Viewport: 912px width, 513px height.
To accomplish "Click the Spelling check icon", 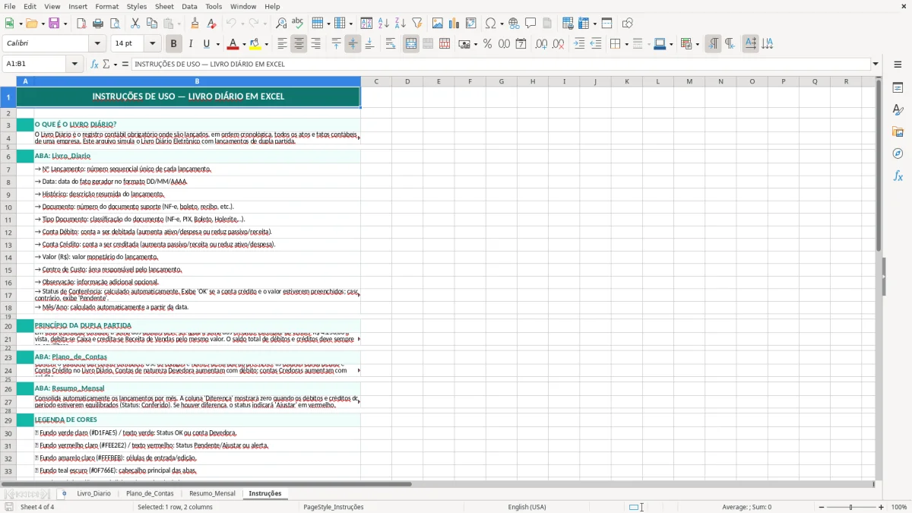I will tap(298, 24).
